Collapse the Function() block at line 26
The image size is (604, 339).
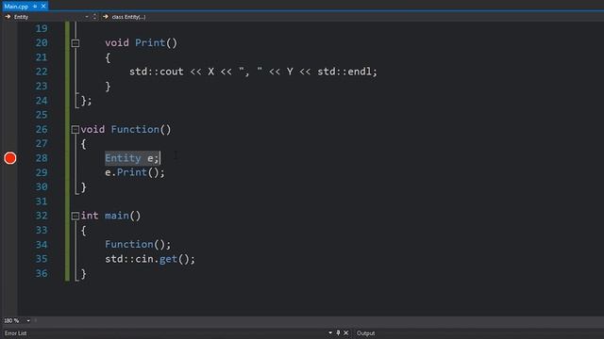[x=75, y=130]
